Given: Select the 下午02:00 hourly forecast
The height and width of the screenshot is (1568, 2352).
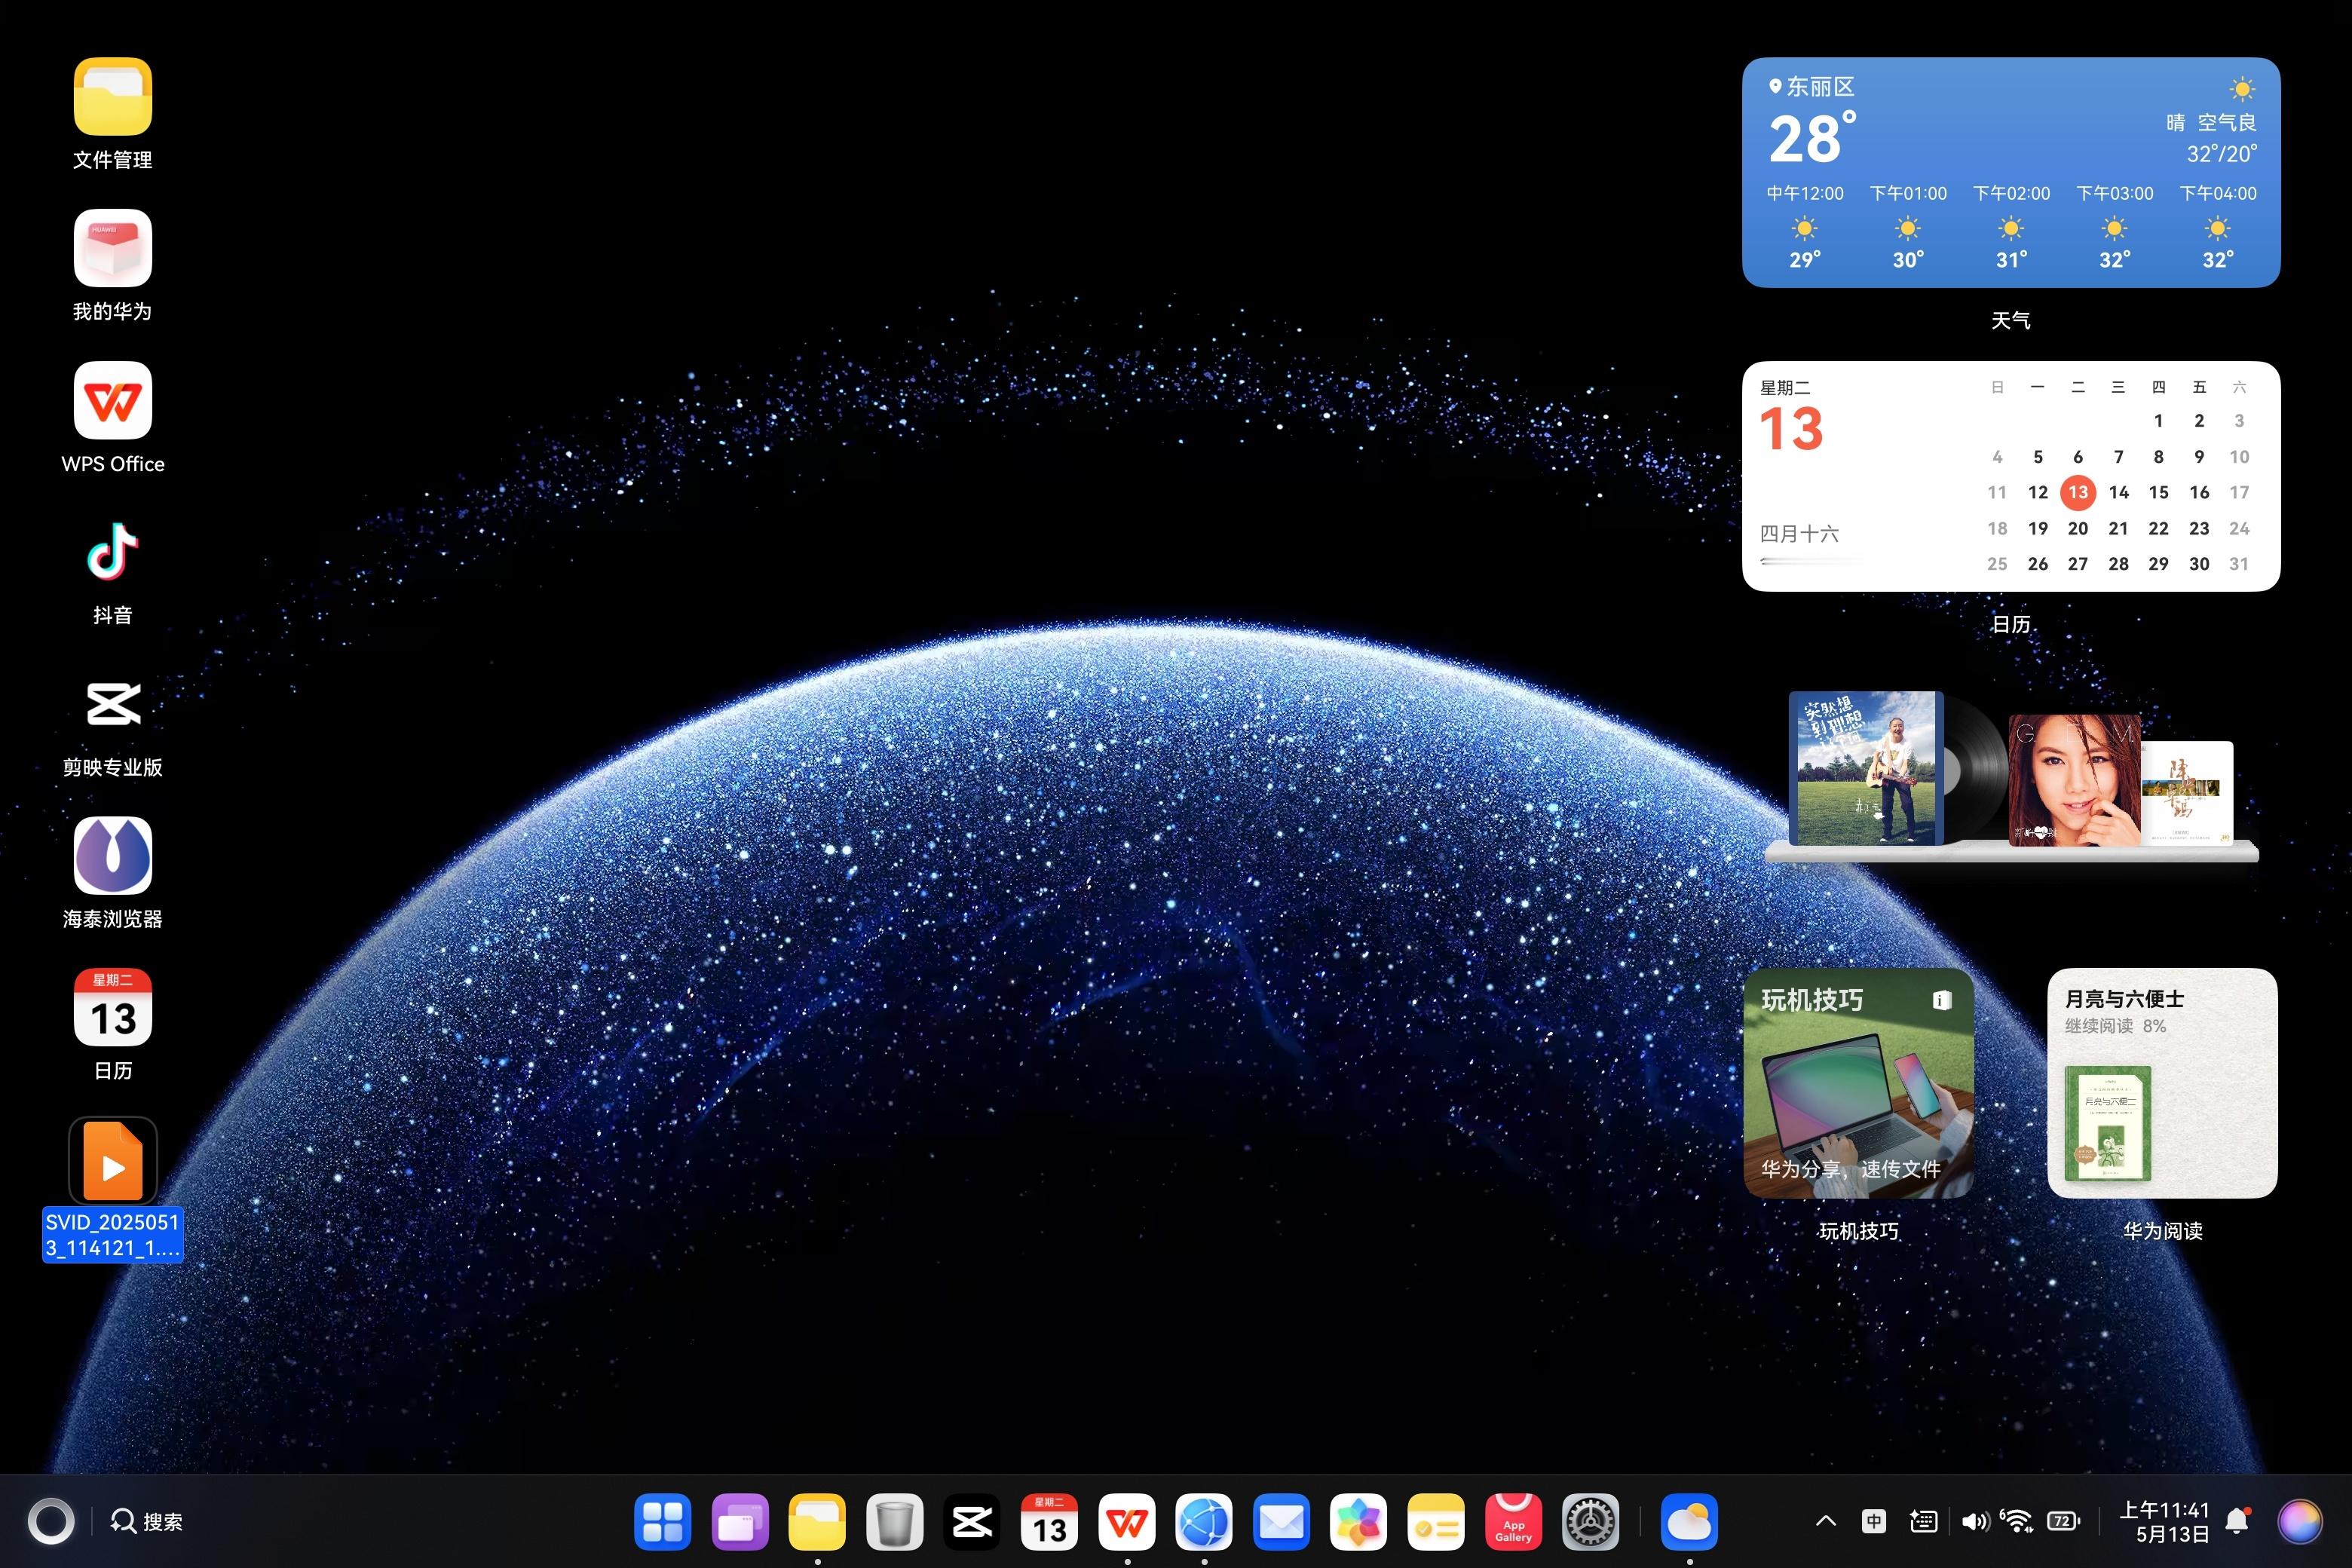Looking at the screenshot, I should click(x=2011, y=226).
